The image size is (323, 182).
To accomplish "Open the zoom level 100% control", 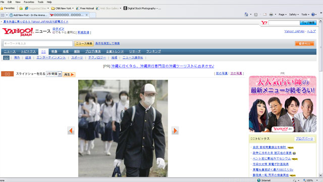I will coord(310,180).
